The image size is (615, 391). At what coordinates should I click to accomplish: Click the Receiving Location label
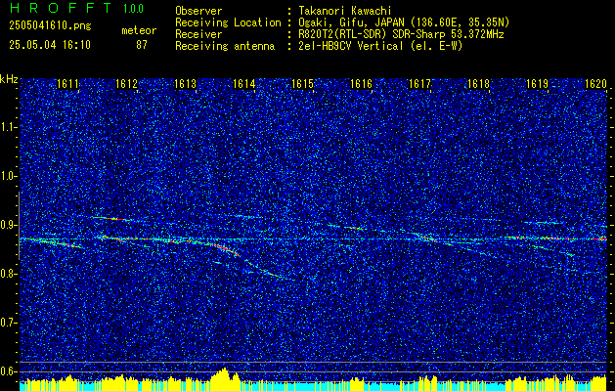point(228,22)
